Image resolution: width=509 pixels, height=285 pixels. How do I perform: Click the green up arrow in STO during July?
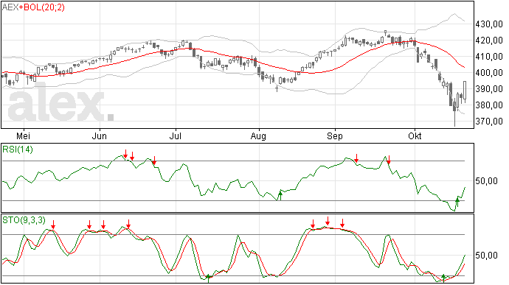208,278
